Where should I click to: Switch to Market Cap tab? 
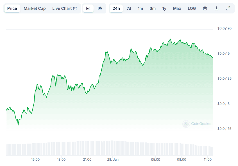[x=35, y=8]
